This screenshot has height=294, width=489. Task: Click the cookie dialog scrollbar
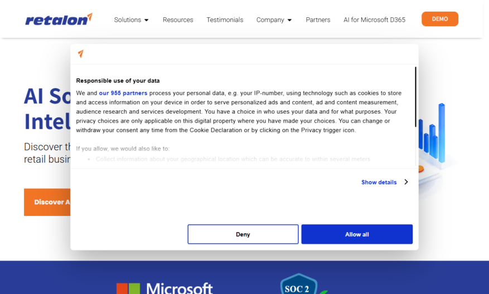[x=415, y=97]
